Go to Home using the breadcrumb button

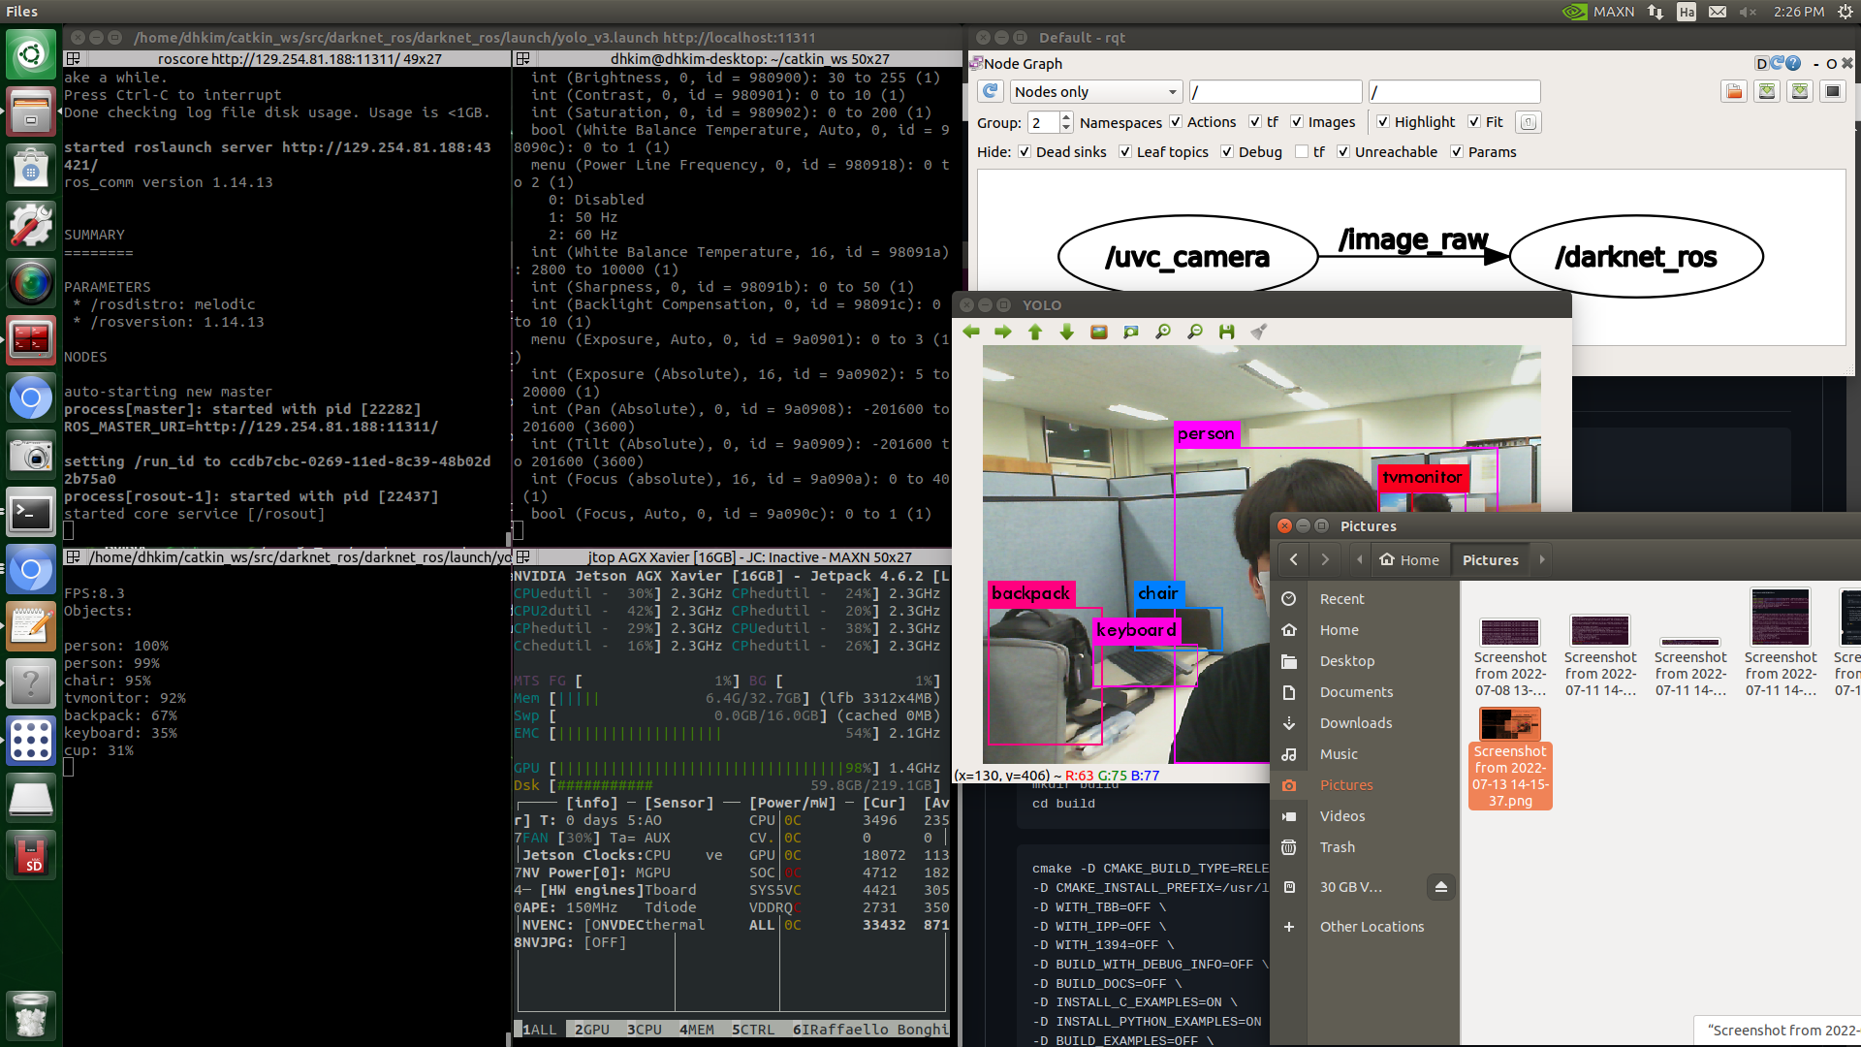[1411, 559]
